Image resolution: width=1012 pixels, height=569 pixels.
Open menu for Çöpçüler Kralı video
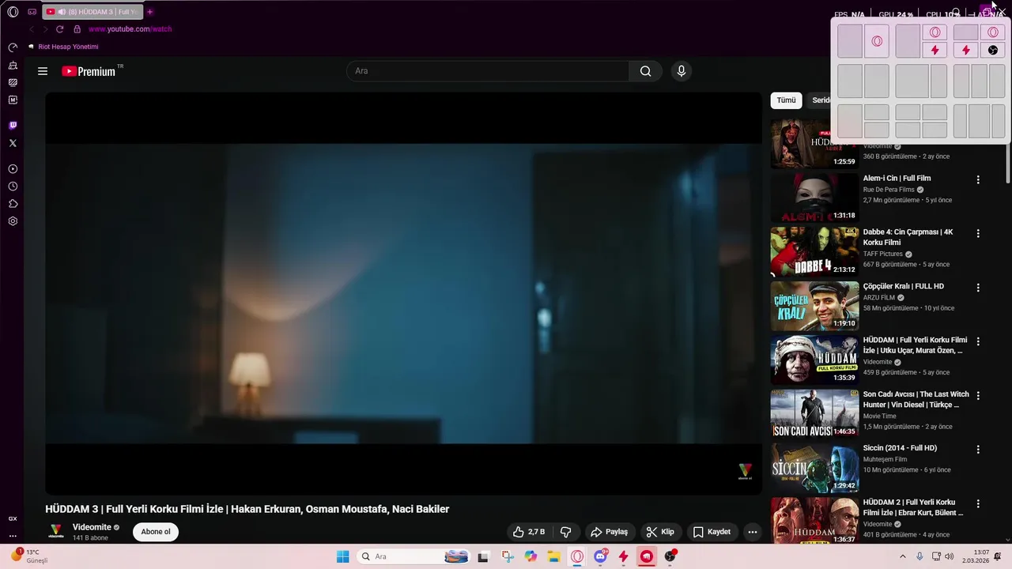coord(978,288)
